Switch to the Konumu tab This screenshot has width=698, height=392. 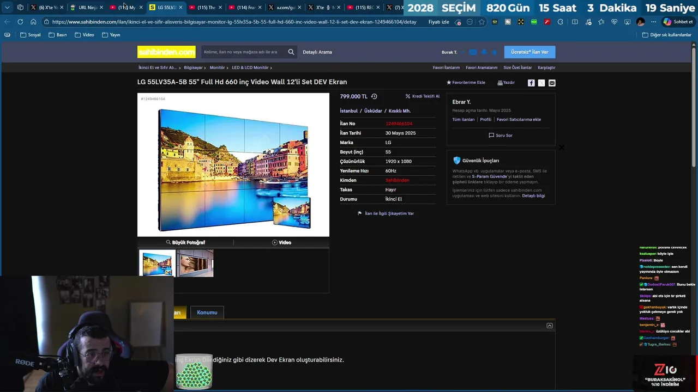coord(207,313)
